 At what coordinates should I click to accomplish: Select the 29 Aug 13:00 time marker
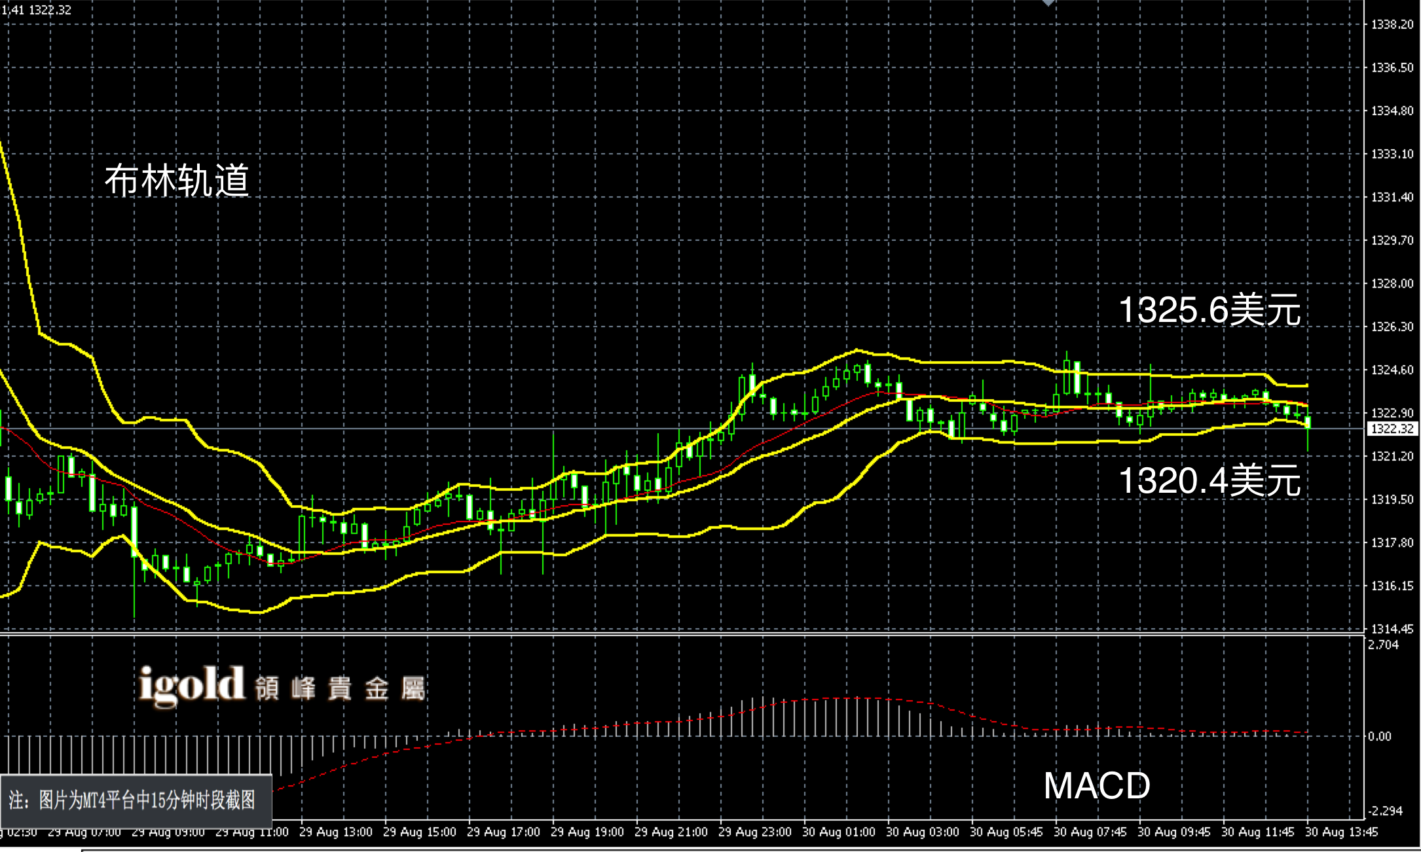pyautogui.click(x=335, y=832)
